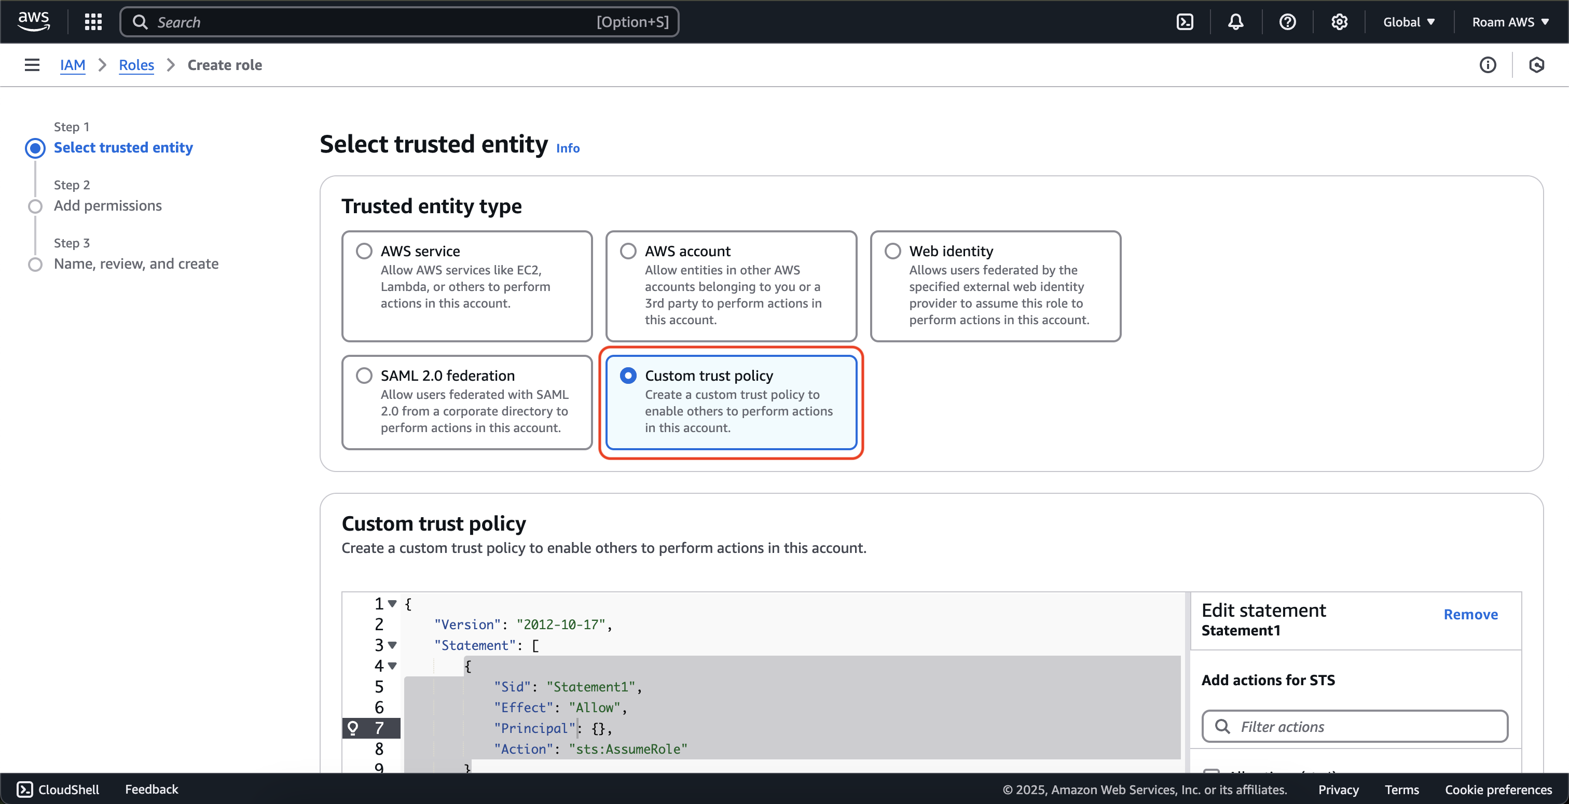Open the Info link beside Select trusted entity

coord(568,148)
